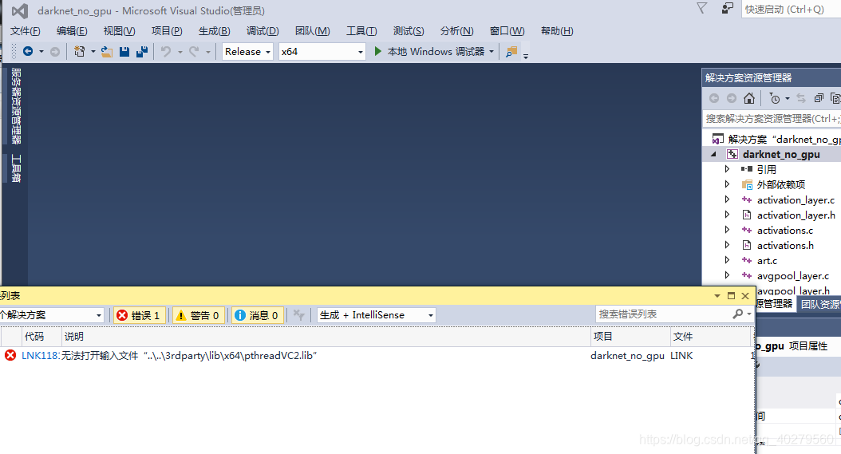Viewport: 841px width, 454px height.
Task: Switch to the Team Explorer tab
Action: (x=819, y=304)
